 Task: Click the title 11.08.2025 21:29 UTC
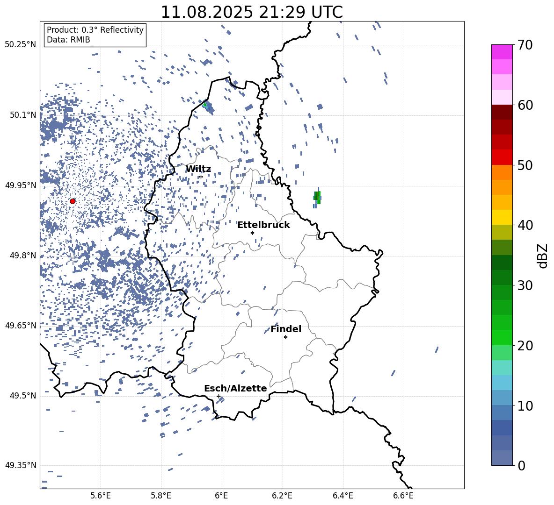coord(252,12)
